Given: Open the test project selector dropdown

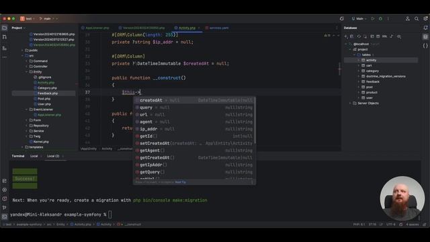Looking at the screenshot, I should tap(28, 19).
